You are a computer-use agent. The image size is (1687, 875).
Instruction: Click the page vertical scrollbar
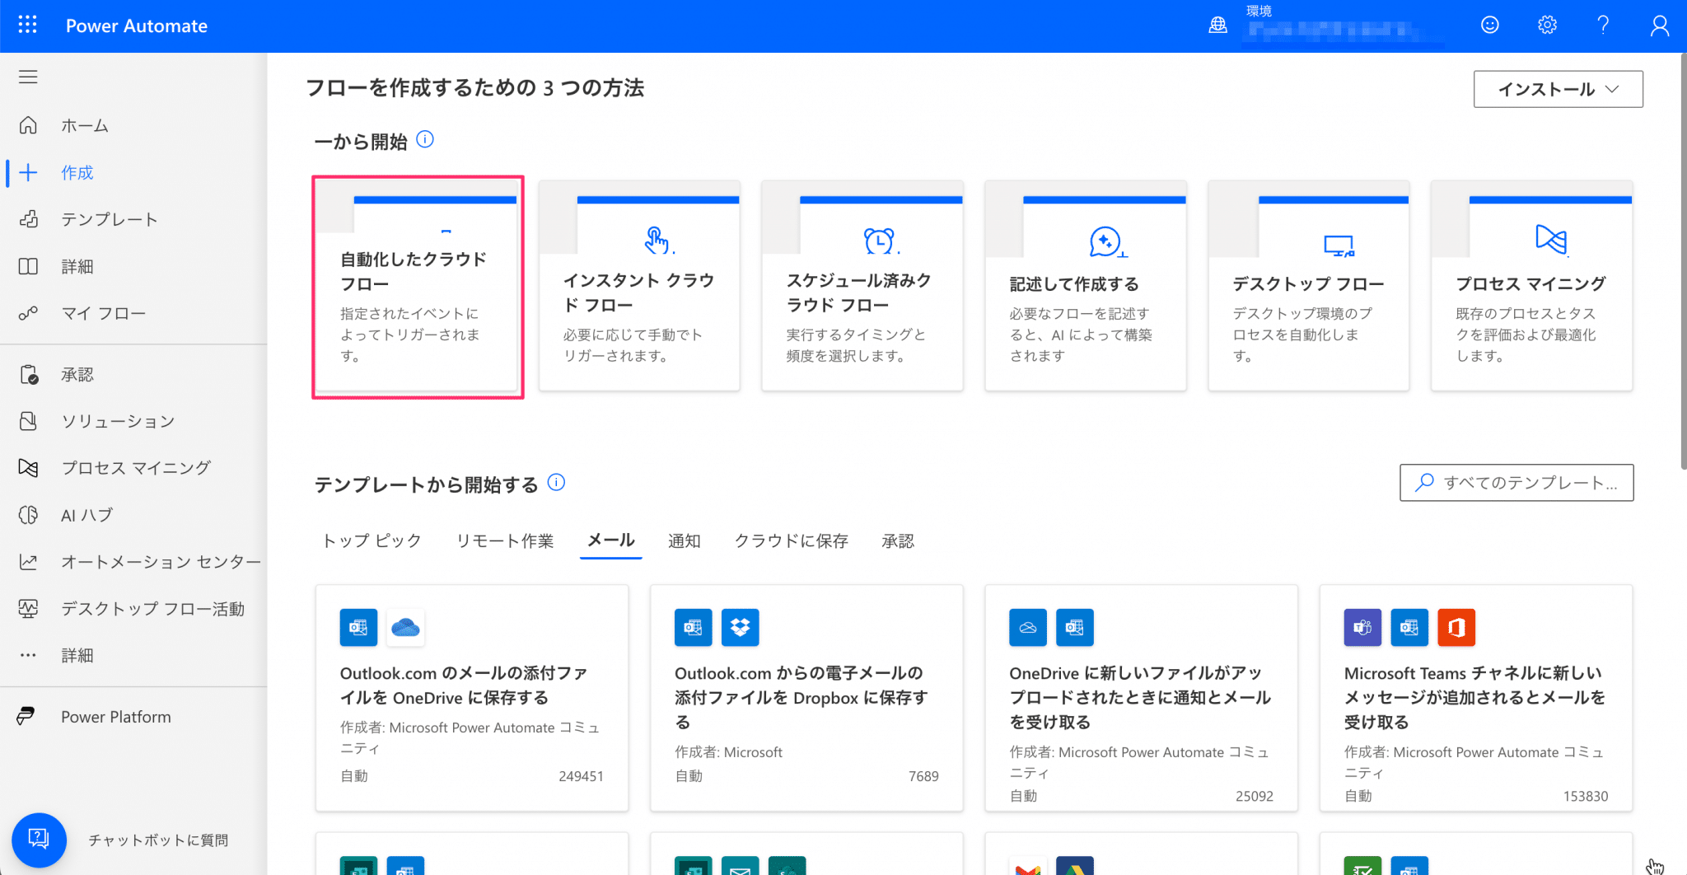[1682, 262]
